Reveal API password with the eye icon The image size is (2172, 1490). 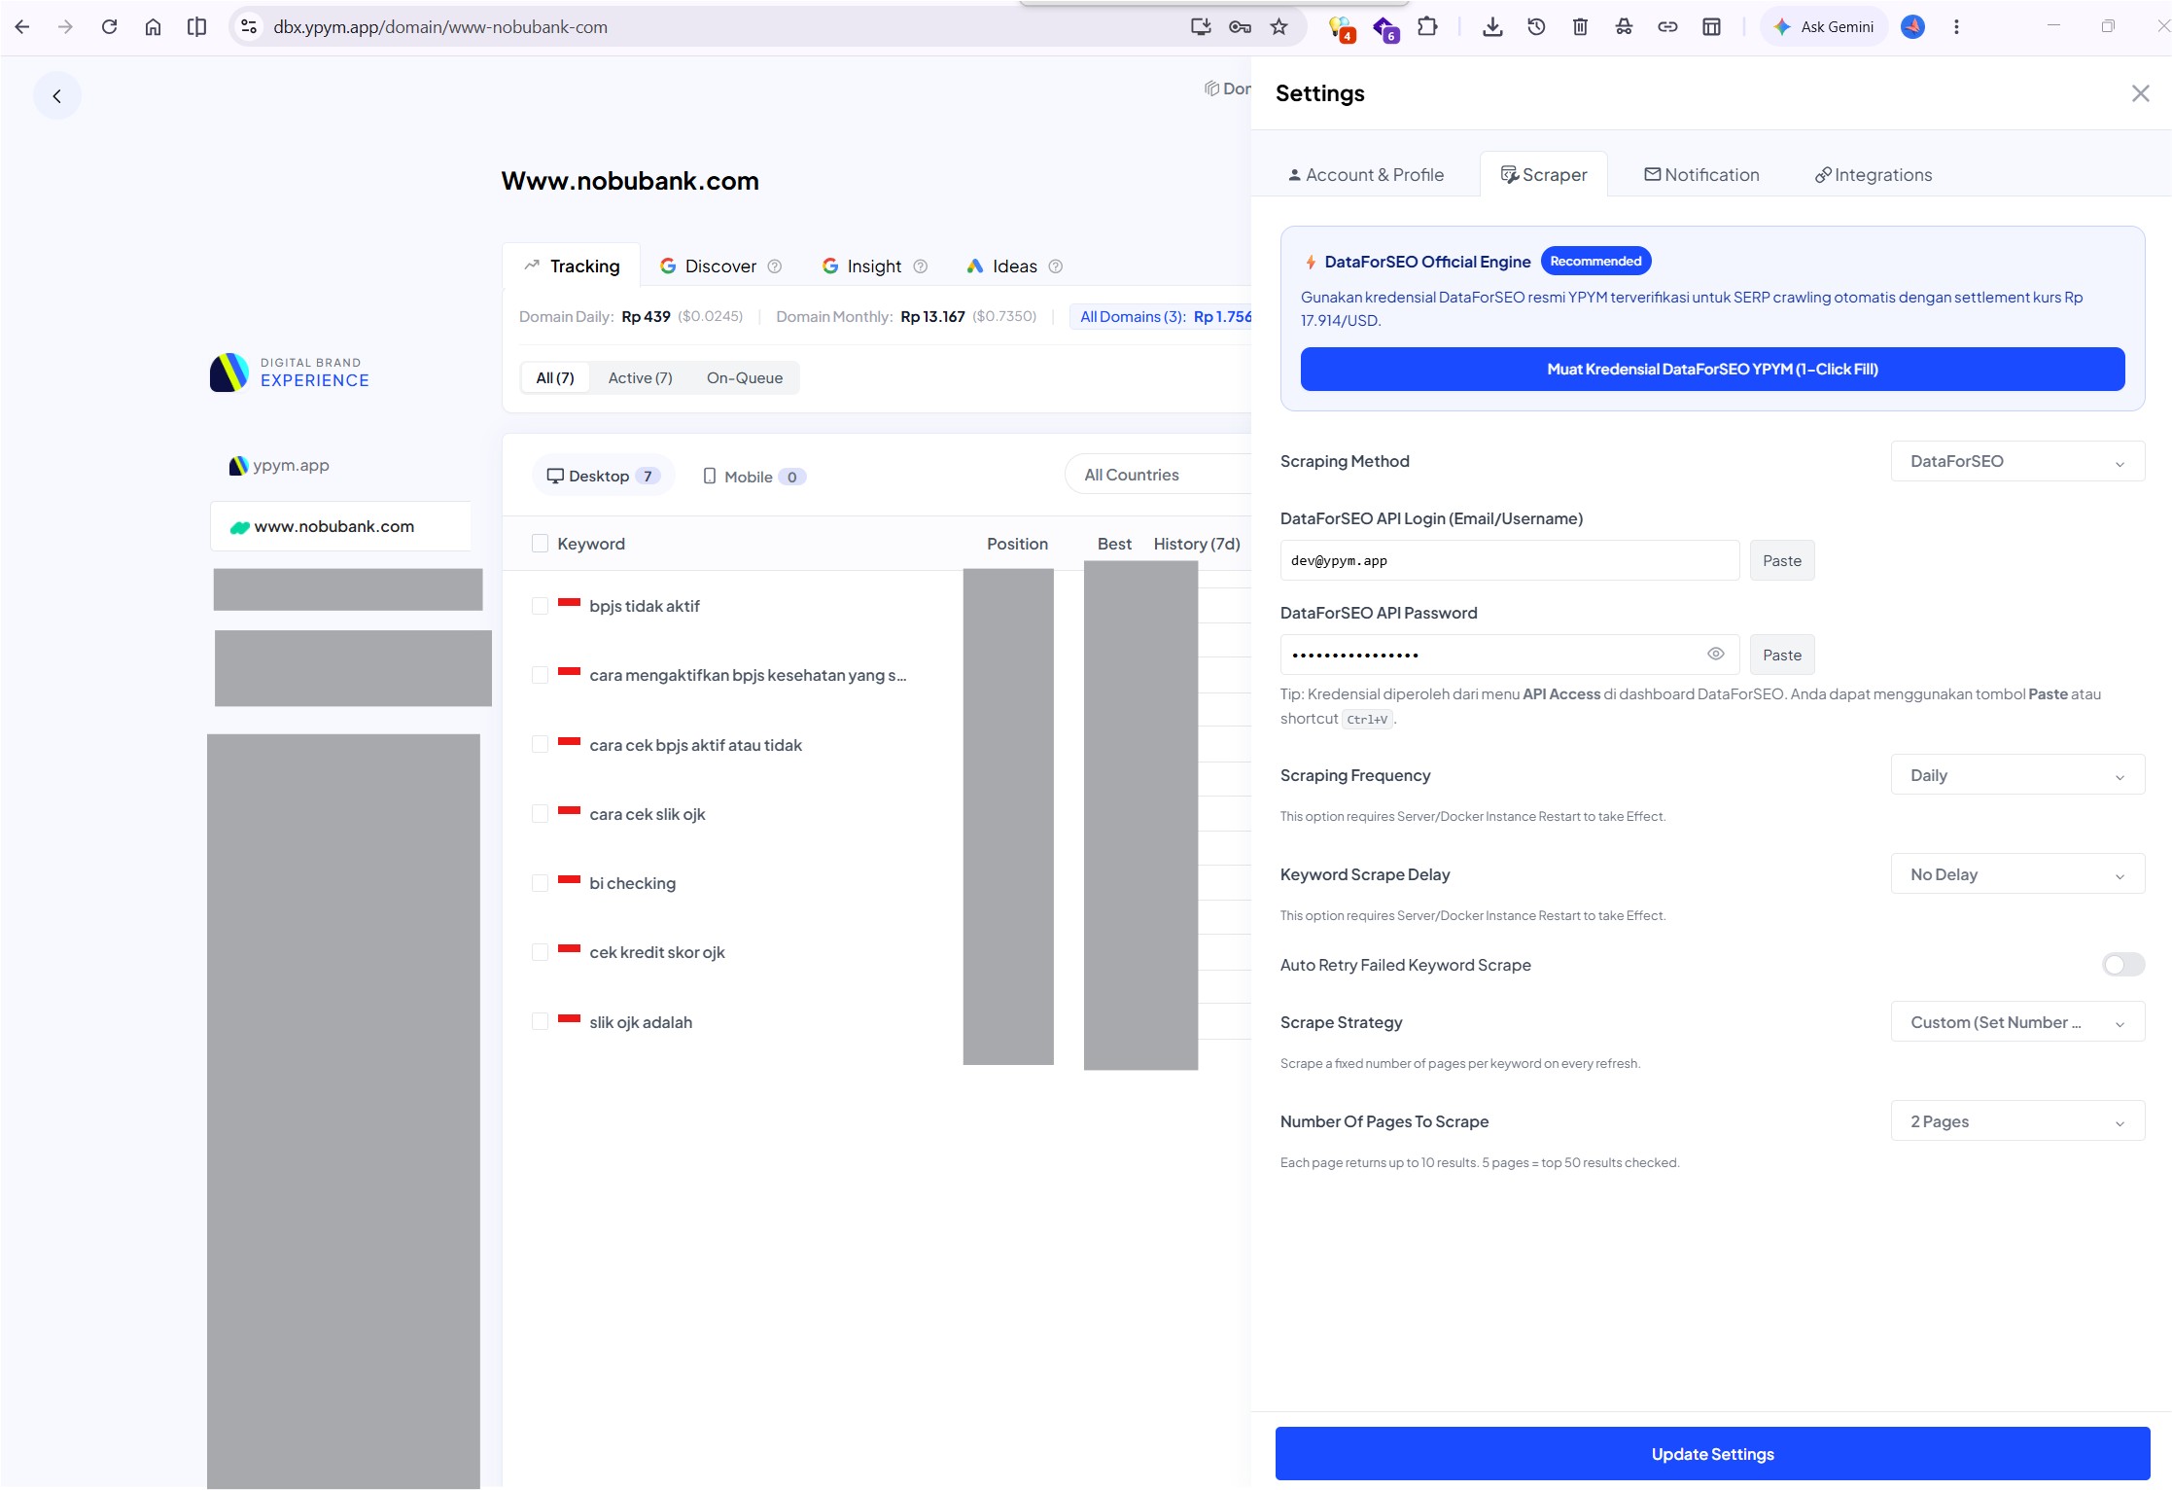pos(1716,655)
